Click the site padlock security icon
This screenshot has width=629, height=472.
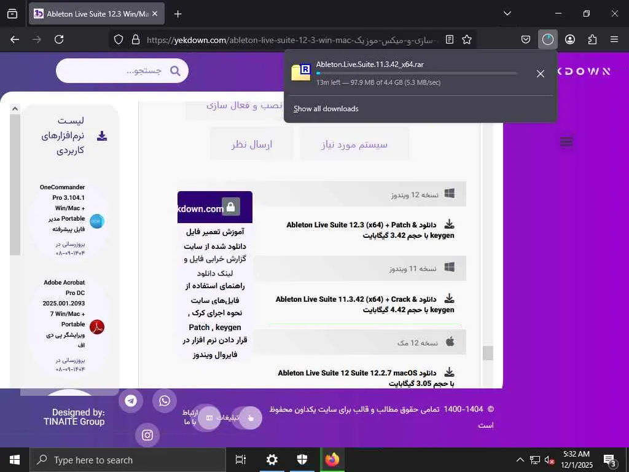click(136, 39)
